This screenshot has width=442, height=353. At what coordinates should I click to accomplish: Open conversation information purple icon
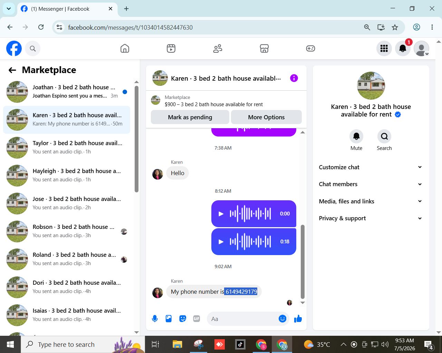294,78
